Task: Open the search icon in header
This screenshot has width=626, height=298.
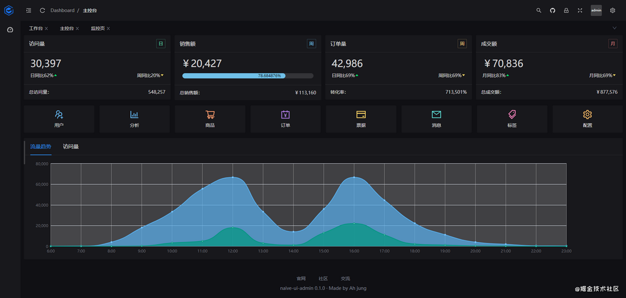Action: (x=539, y=10)
